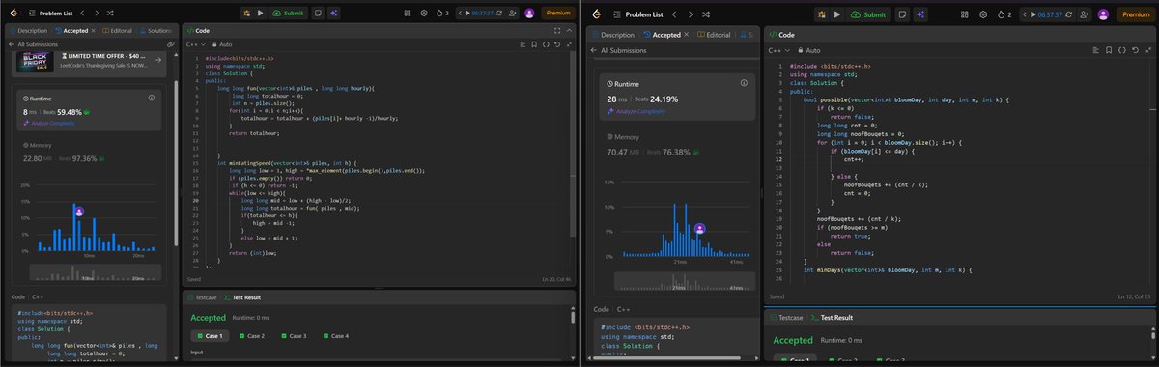Open C++ language dropdown in left editor

tap(197, 44)
